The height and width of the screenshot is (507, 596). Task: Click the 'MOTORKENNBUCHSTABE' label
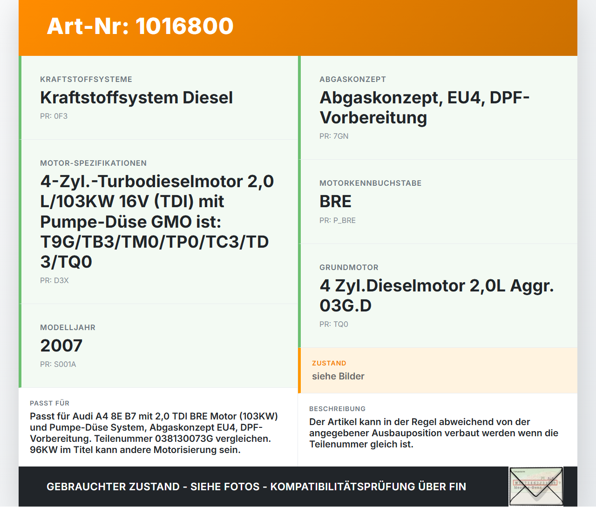[x=370, y=183]
